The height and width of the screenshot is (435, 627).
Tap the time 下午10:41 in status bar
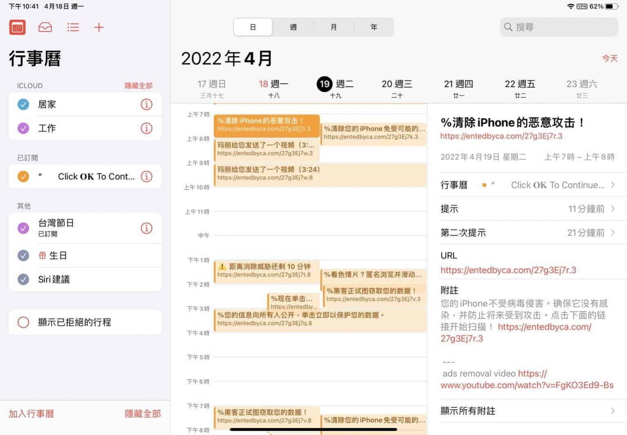[24, 7]
